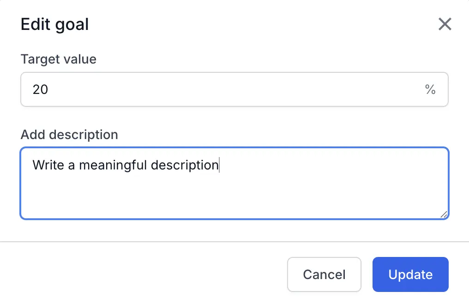Click the Target value field label
Viewport: 469px width, 303px height.
[58, 59]
